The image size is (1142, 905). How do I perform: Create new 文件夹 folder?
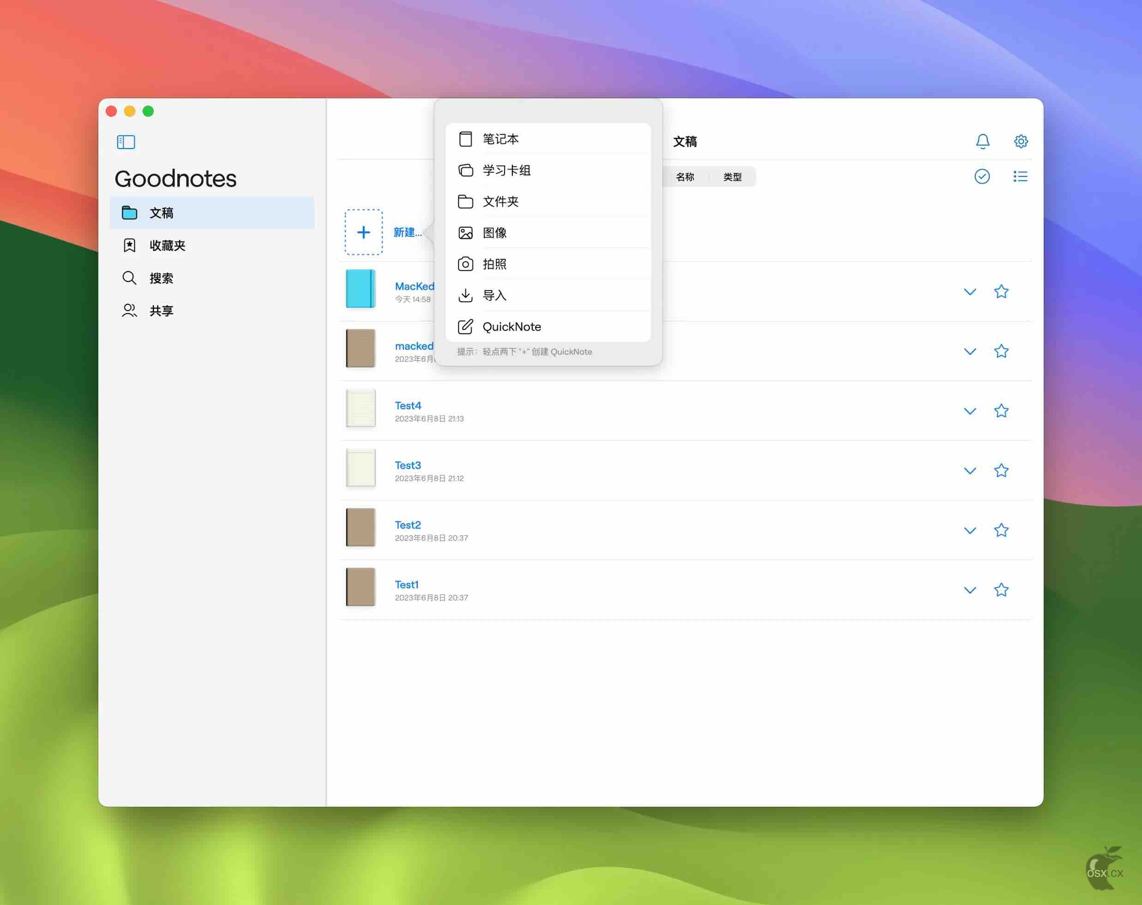(x=548, y=202)
